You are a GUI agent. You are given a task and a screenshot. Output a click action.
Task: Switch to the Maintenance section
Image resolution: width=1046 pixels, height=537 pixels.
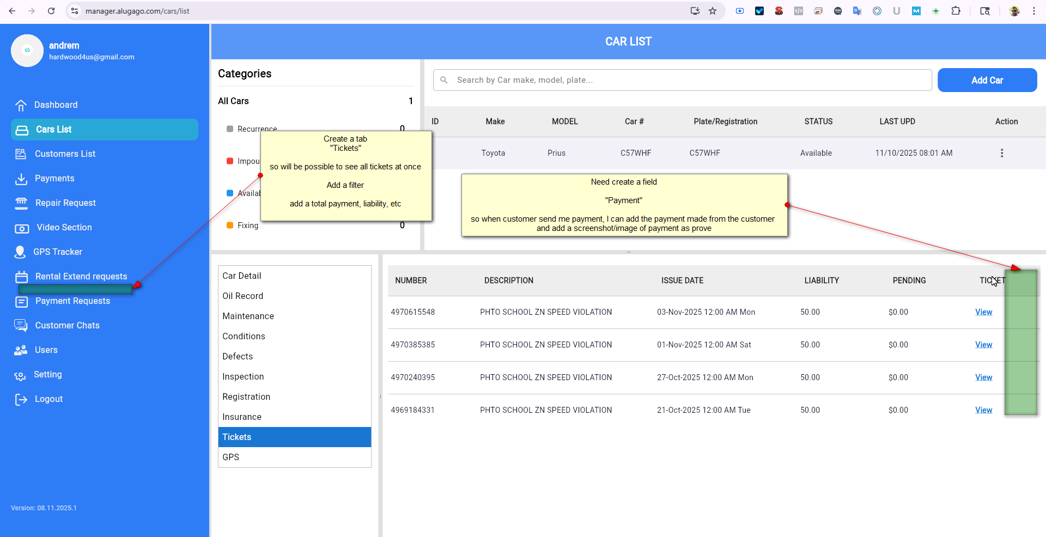(x=248, y=316)
